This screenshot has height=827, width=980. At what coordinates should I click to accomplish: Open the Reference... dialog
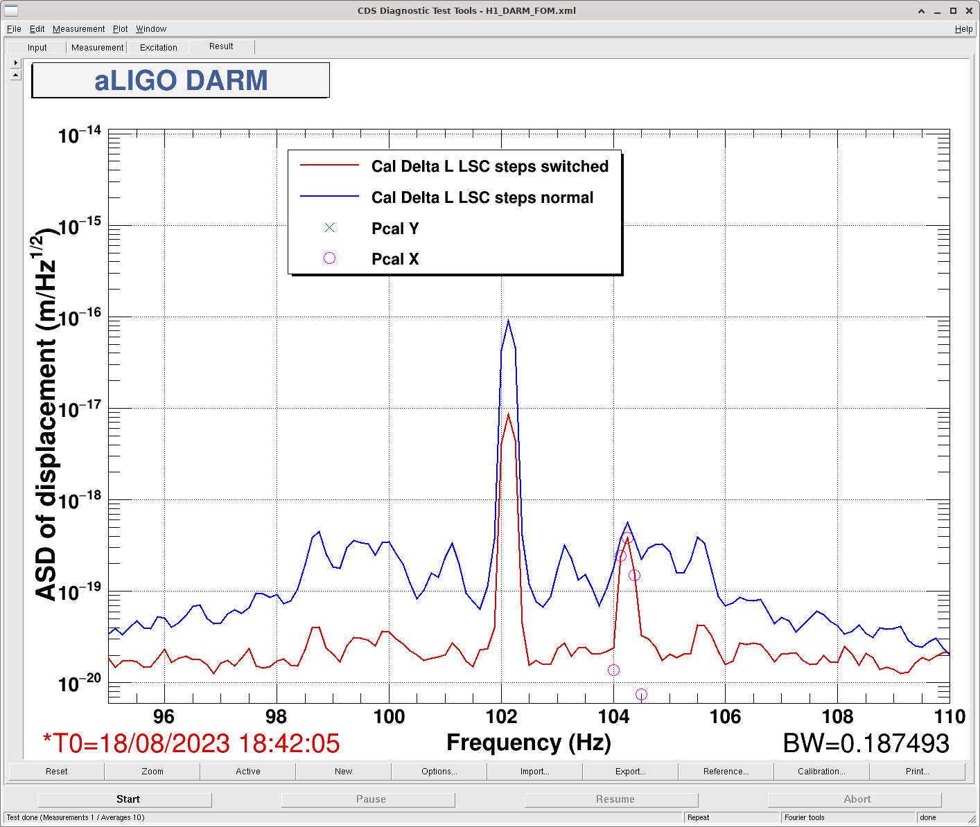[x=726, y=772]
